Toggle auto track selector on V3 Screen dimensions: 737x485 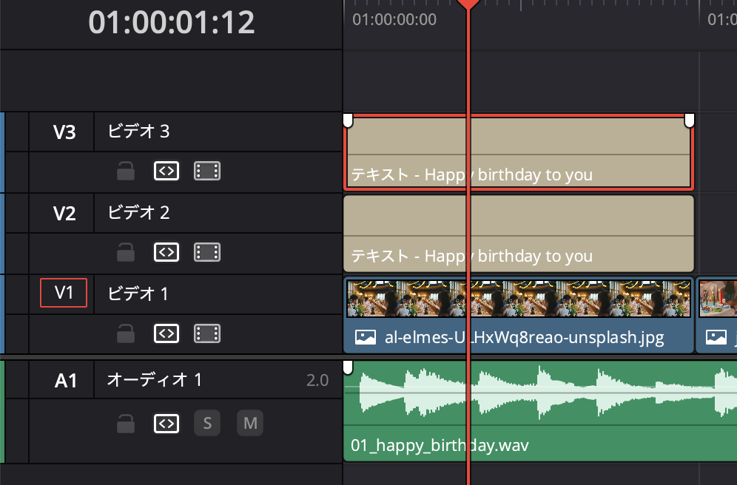[x=166, y=172]
